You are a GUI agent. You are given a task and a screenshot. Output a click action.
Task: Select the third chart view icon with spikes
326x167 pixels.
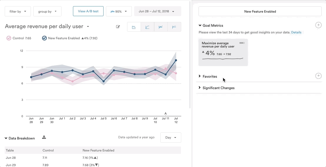[x=161, y=27]
